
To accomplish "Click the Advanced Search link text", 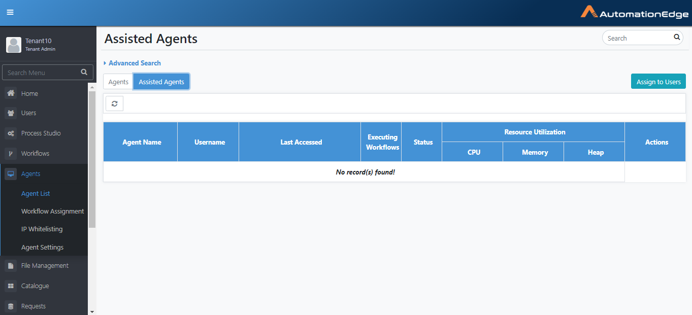I will pos(135,63).
